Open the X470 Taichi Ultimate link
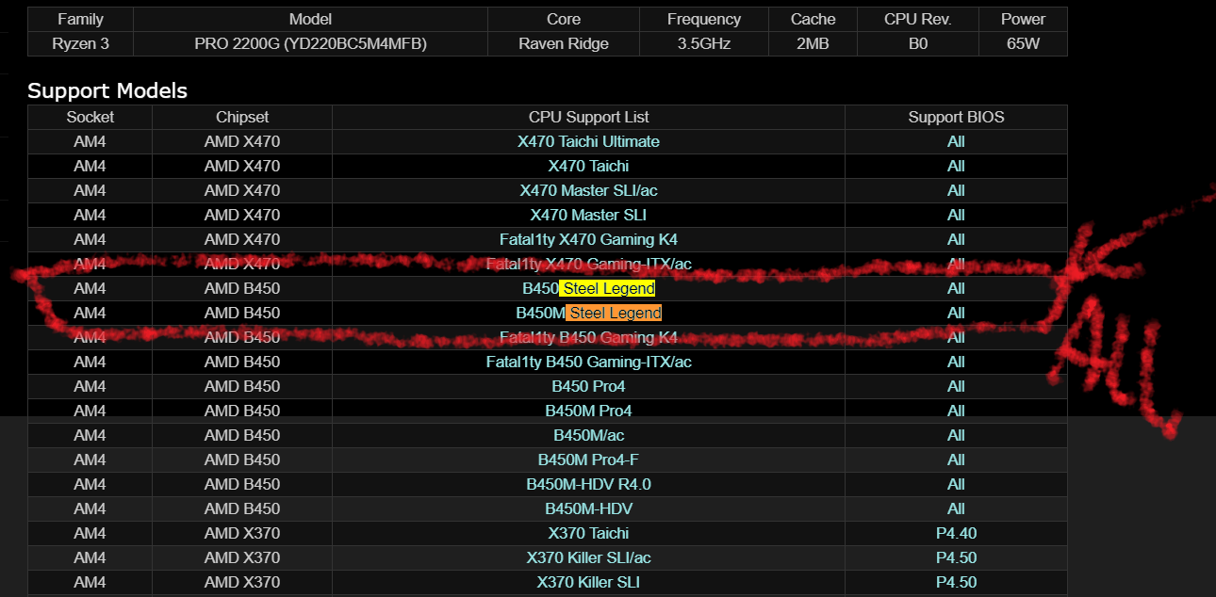 [588, 141]
